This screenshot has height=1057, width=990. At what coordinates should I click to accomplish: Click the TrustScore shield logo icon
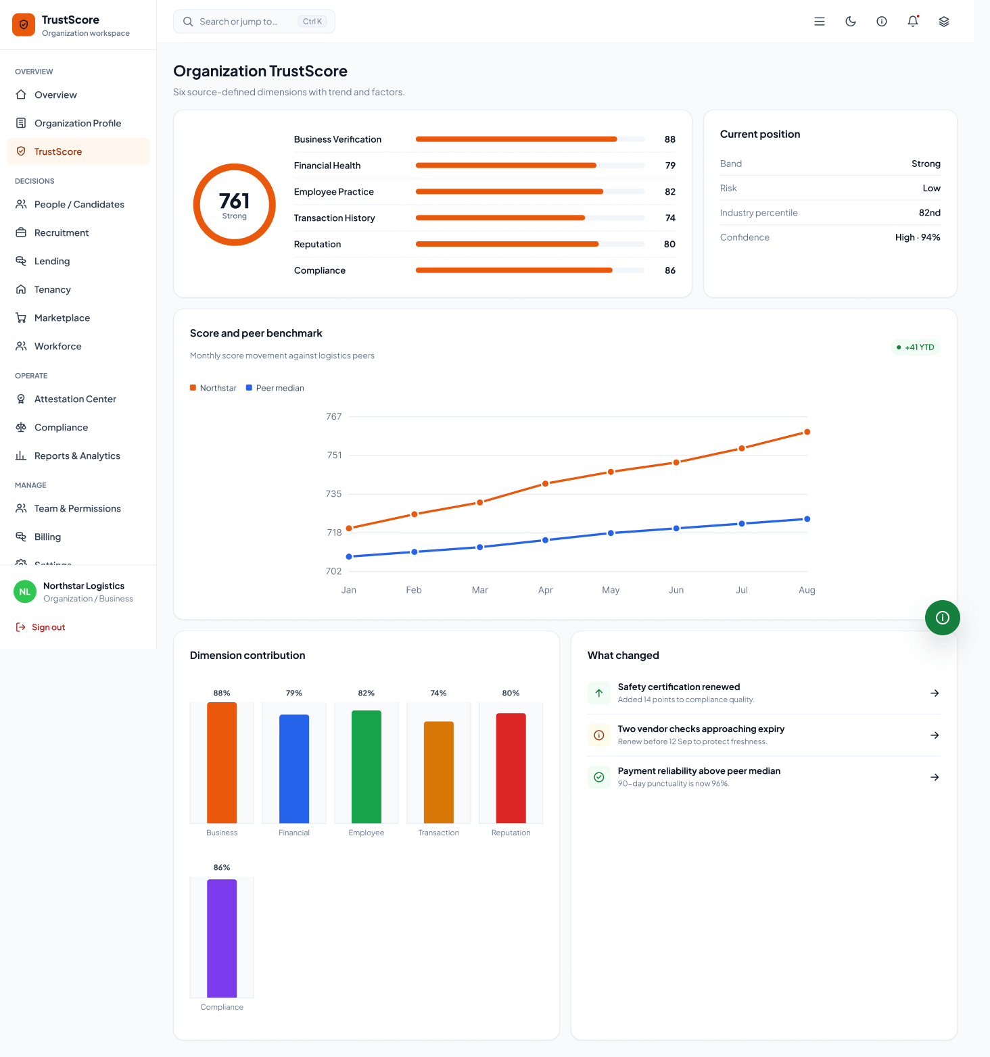pos(24,25)
